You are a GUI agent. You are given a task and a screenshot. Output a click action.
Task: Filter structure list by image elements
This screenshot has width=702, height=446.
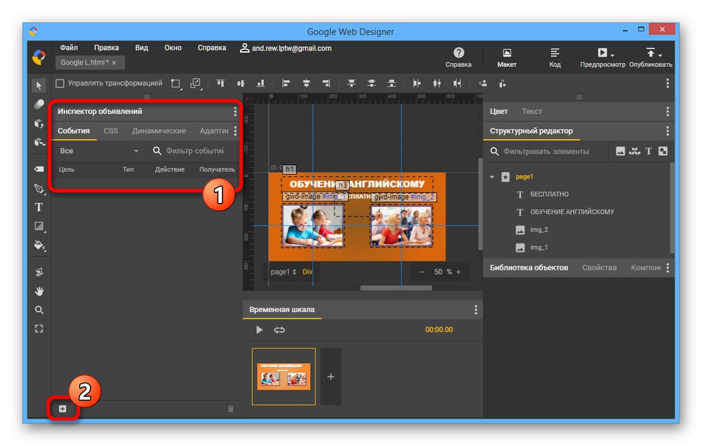pos(620,151)
